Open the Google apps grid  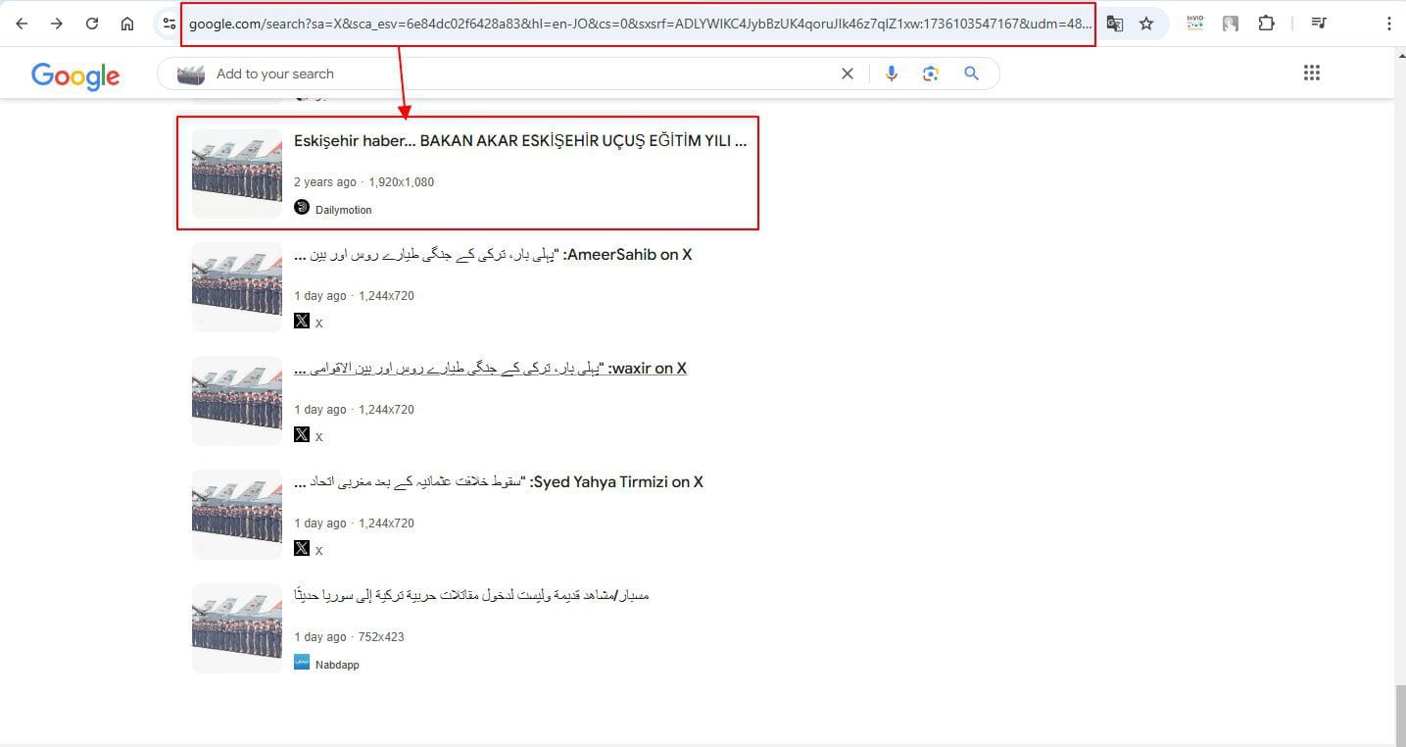click(x=1312, y=73)
